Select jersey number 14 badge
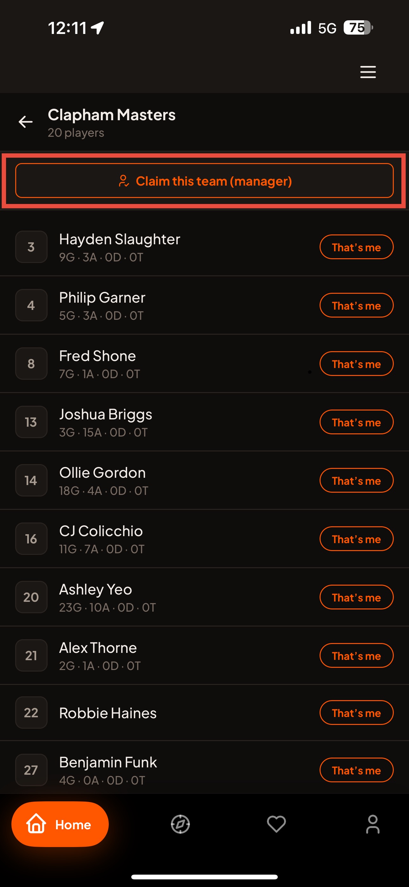Screen dimensions: 409x887 (31, 480)
